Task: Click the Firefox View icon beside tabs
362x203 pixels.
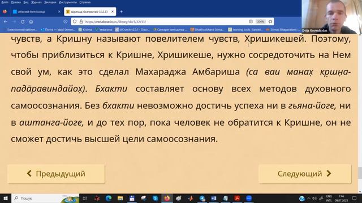Action: [5, 11]
